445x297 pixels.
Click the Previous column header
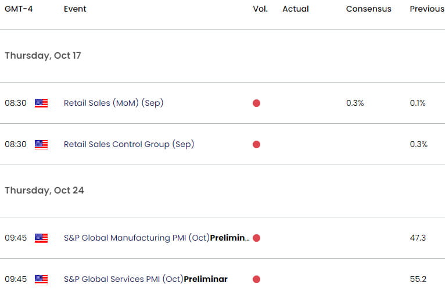[426, 9]
